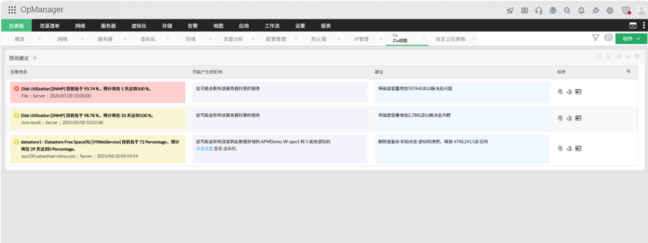This screenshot has height=243, width=648.
Task: Switch to the 防火墙 dashboard tab
Action: pyautogui.click(x=318, y=39)
